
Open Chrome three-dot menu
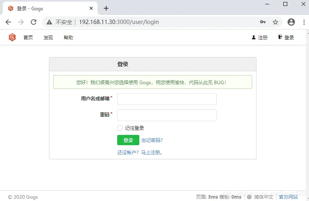[x=304, y=22]
